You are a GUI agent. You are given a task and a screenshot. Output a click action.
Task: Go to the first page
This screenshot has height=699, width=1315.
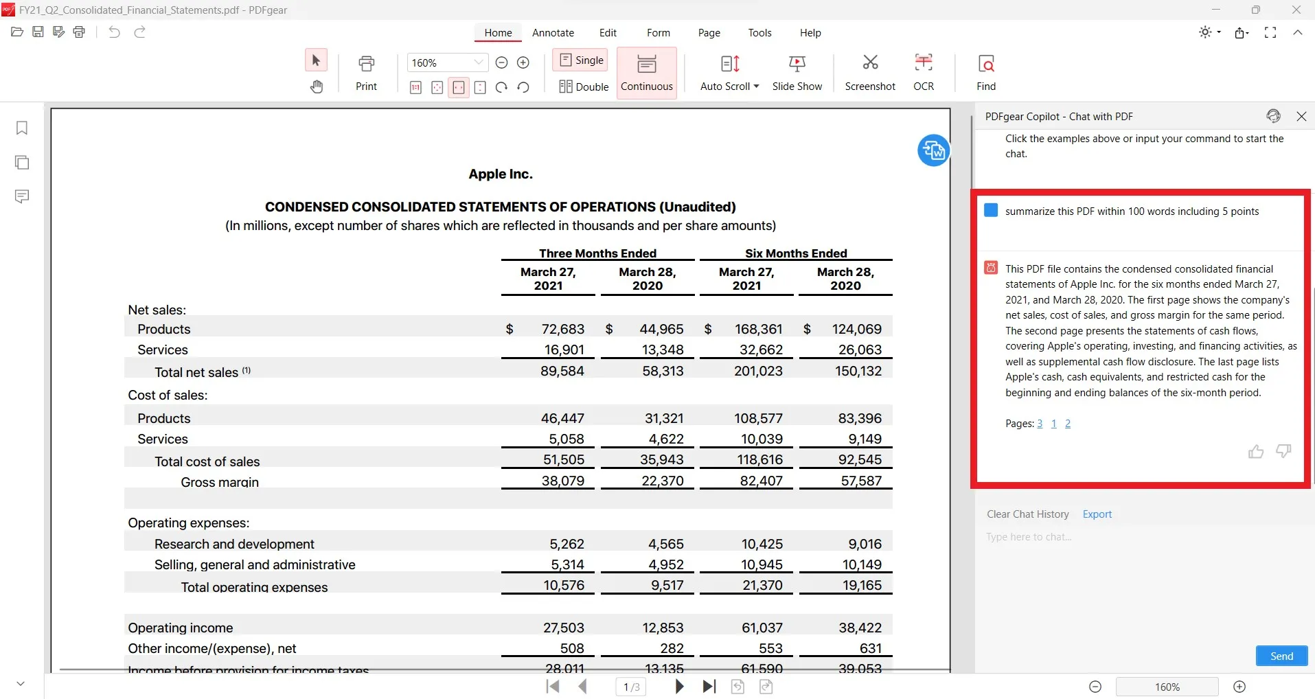tap(553, 687)
